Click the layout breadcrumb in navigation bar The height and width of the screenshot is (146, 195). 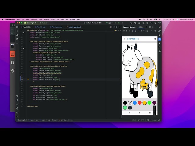[54, 120]
